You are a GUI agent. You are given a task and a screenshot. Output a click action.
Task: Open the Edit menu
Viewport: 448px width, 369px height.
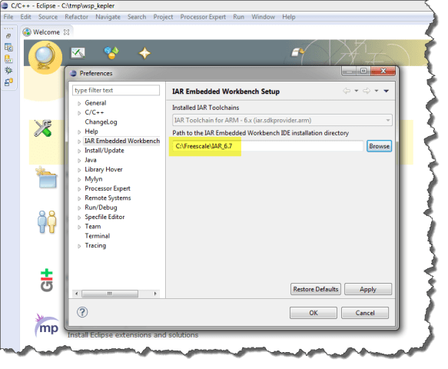tap(25, 17)
